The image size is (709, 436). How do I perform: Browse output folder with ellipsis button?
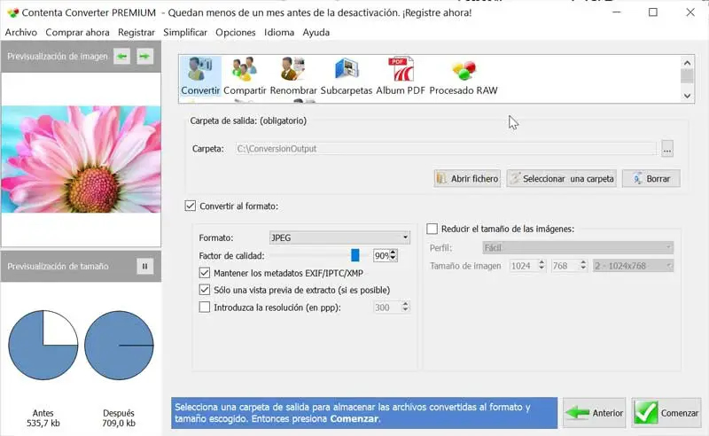point(667,149)
